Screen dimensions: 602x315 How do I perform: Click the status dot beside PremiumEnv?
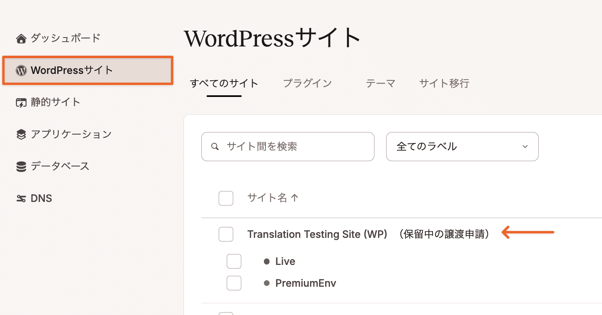[x=267, y=283]
